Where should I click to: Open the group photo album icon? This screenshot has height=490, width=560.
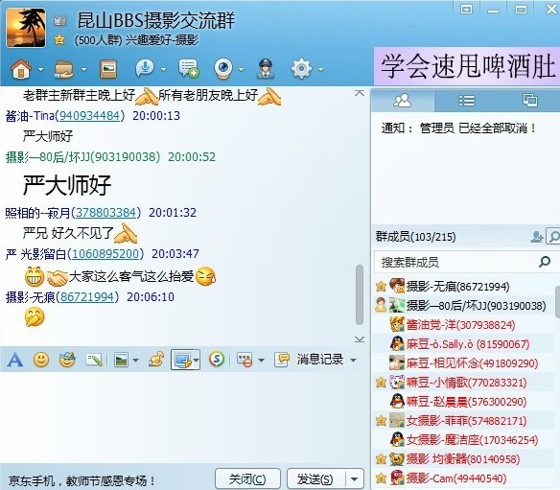pos(108,69)
